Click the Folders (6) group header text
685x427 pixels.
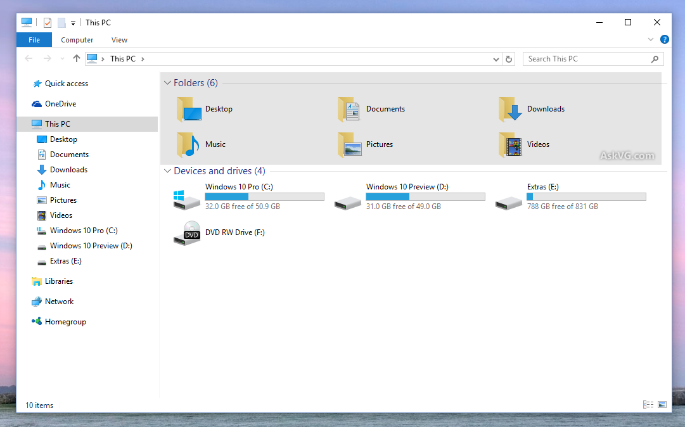click(x=196, y=83)
